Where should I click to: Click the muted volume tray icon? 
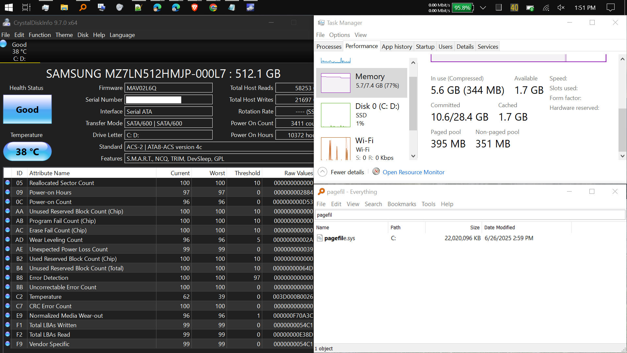561,8
